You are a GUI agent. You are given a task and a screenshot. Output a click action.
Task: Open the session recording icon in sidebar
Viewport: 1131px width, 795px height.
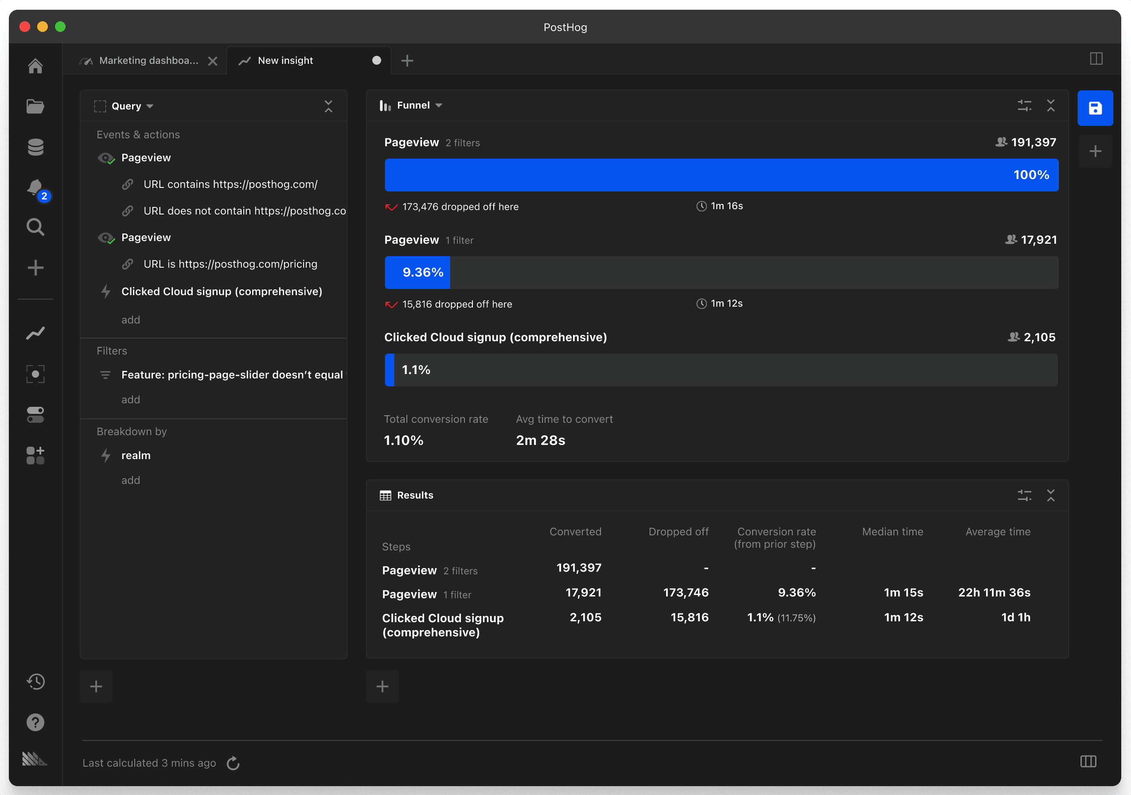[x=35, y=374]
